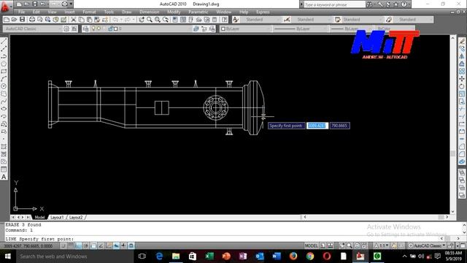Open the table style Standard dropdown

[x=362, y=20]
